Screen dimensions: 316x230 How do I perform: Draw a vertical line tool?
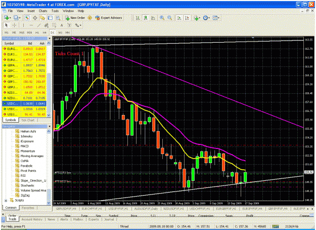click(23, 25)
